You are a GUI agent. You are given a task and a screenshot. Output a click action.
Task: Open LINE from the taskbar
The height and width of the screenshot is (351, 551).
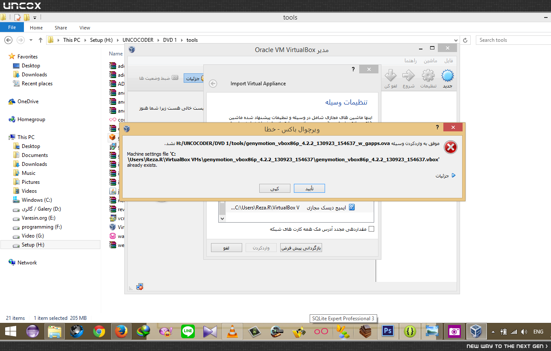coord(188,331)
